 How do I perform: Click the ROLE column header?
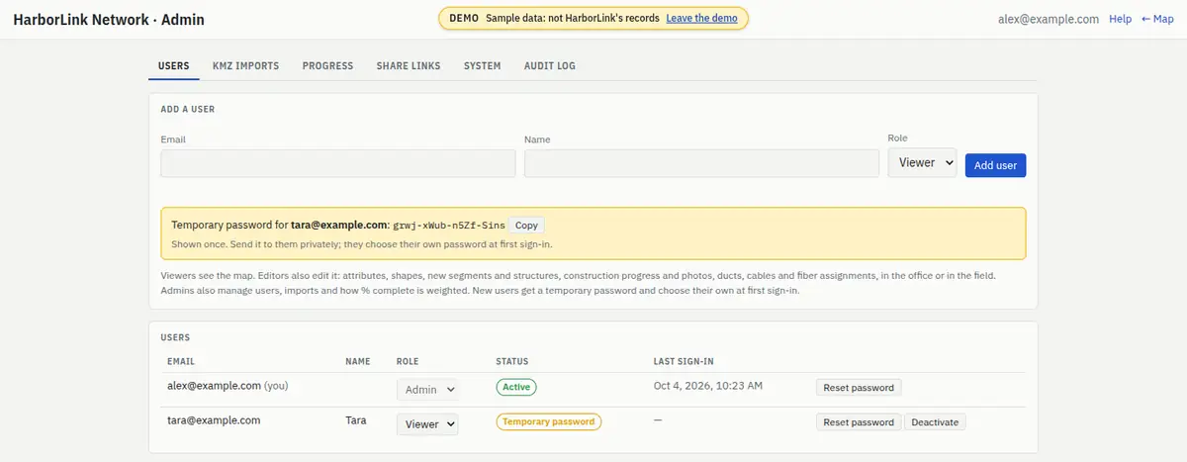click(x=408, y=362)
